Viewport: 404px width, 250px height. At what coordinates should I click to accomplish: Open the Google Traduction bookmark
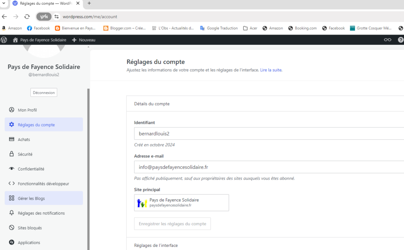click(x=219, y=28)
